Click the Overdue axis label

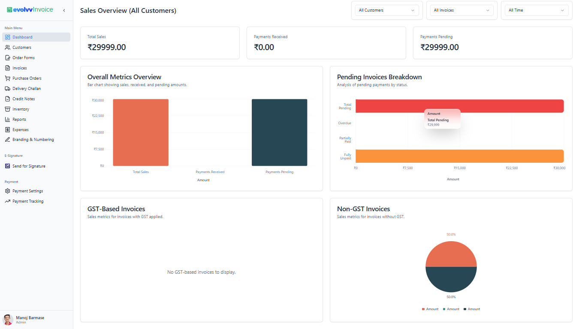(x=344, y=123)
